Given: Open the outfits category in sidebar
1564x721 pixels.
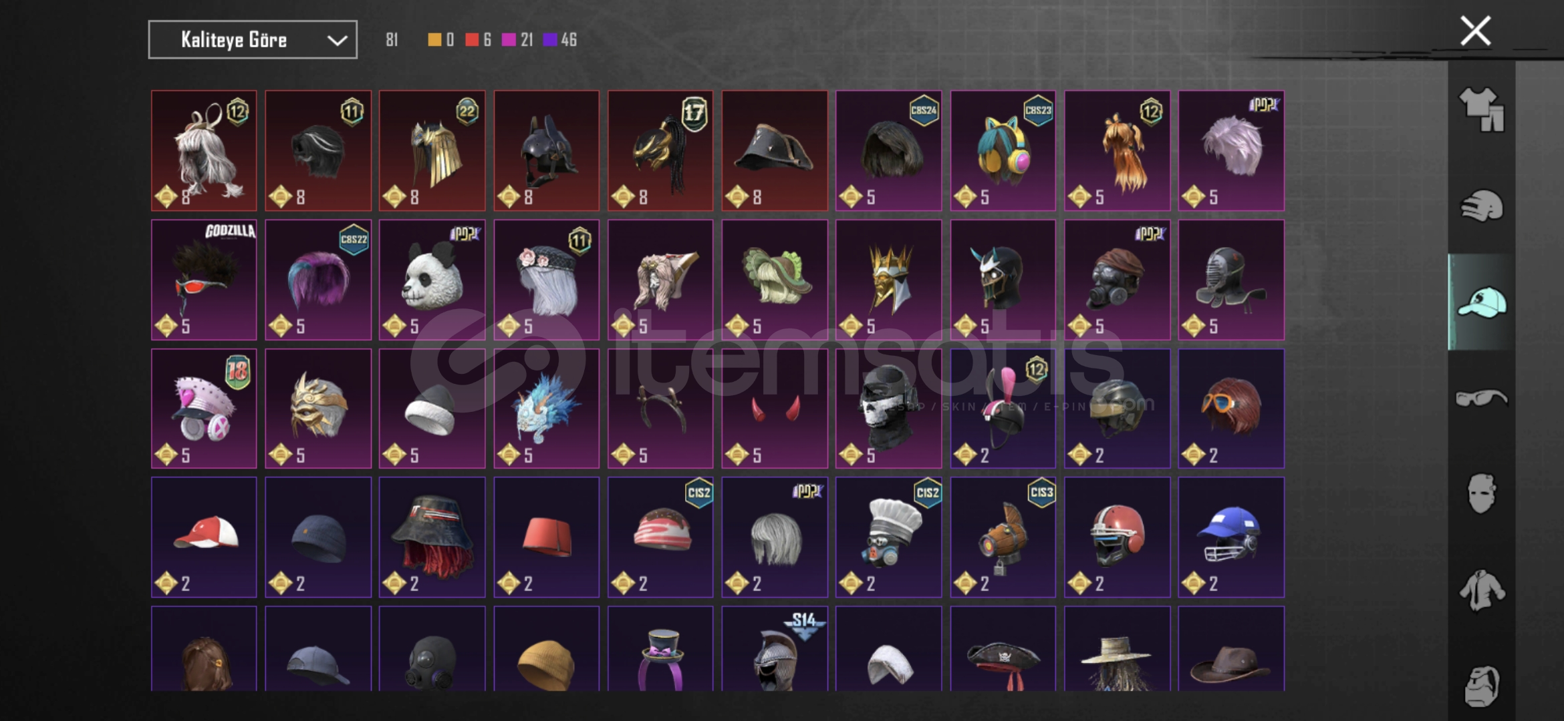Looking at the screenshot, I should click(1481, 109).
